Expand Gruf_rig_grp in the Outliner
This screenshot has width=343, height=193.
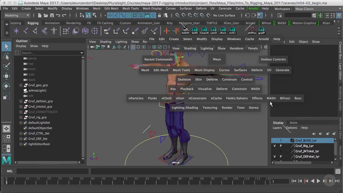pyautogui.click(x=21, y=117)
